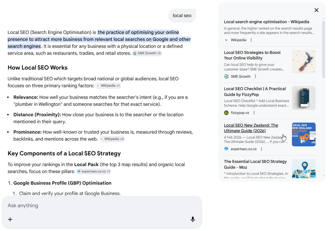Click the FizzyPop phone thumbnail

point(303,98)
